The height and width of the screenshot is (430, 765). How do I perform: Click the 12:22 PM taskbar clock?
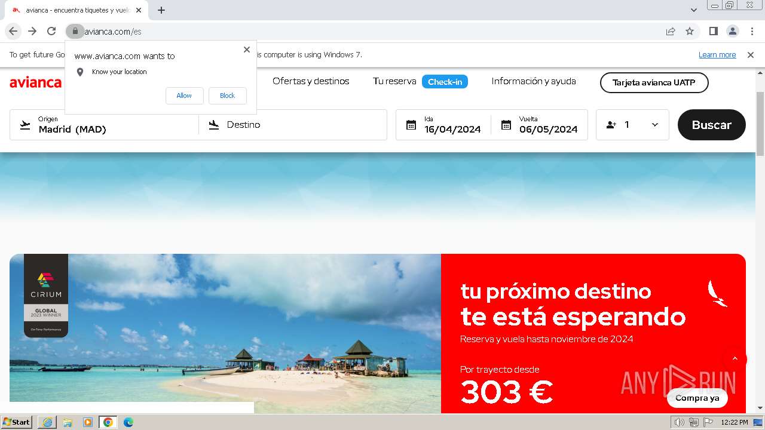(x=735, y=422)
